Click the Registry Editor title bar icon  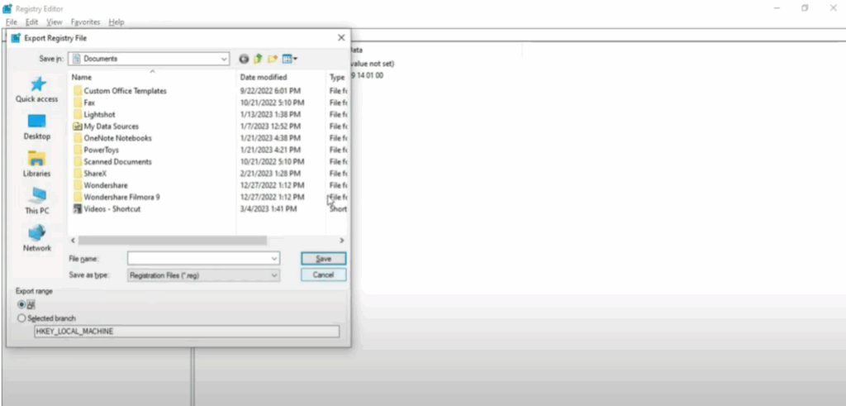(x=7, y=8)
